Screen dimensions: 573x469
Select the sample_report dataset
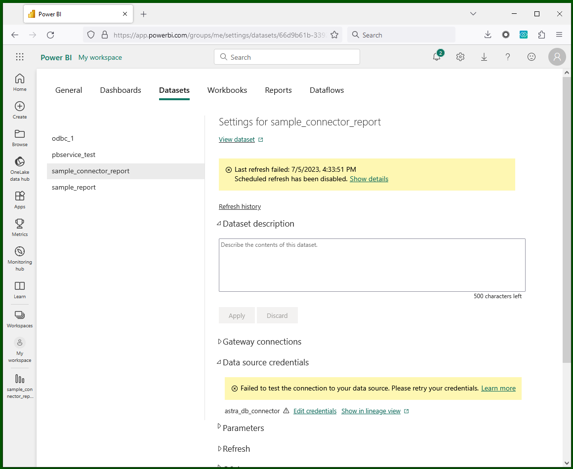click(x=125, y=187)
